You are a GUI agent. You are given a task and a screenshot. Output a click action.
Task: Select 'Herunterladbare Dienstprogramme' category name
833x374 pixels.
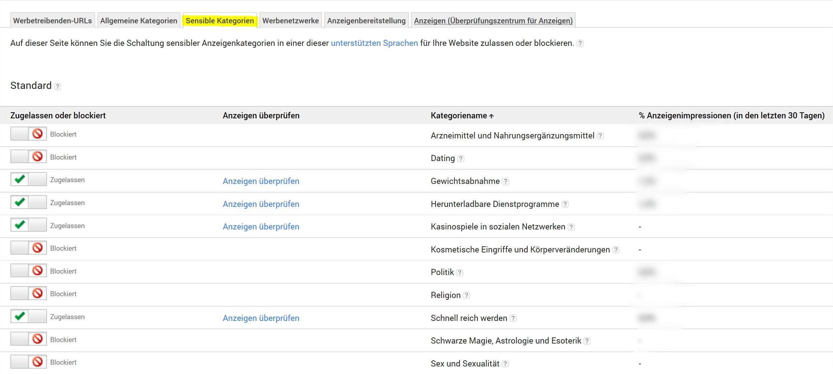tap(495, 204)
